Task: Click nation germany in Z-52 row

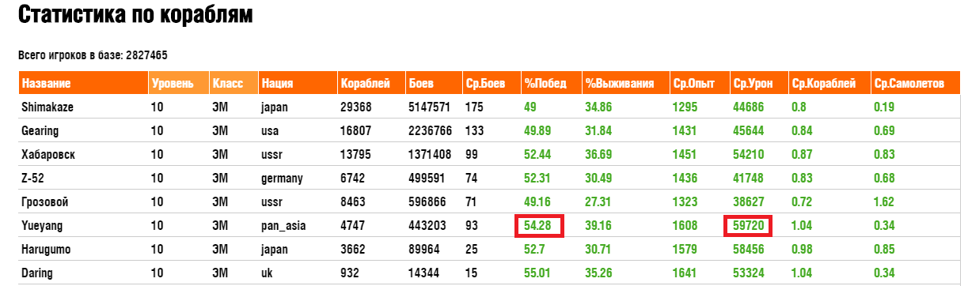Action: 283,179
